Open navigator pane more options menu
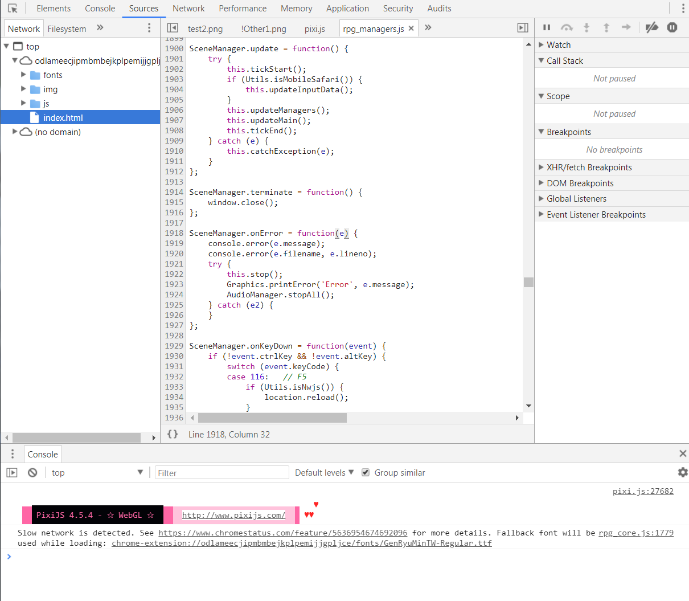The height and width of the screenshot is (601, 689). [149, 28]
